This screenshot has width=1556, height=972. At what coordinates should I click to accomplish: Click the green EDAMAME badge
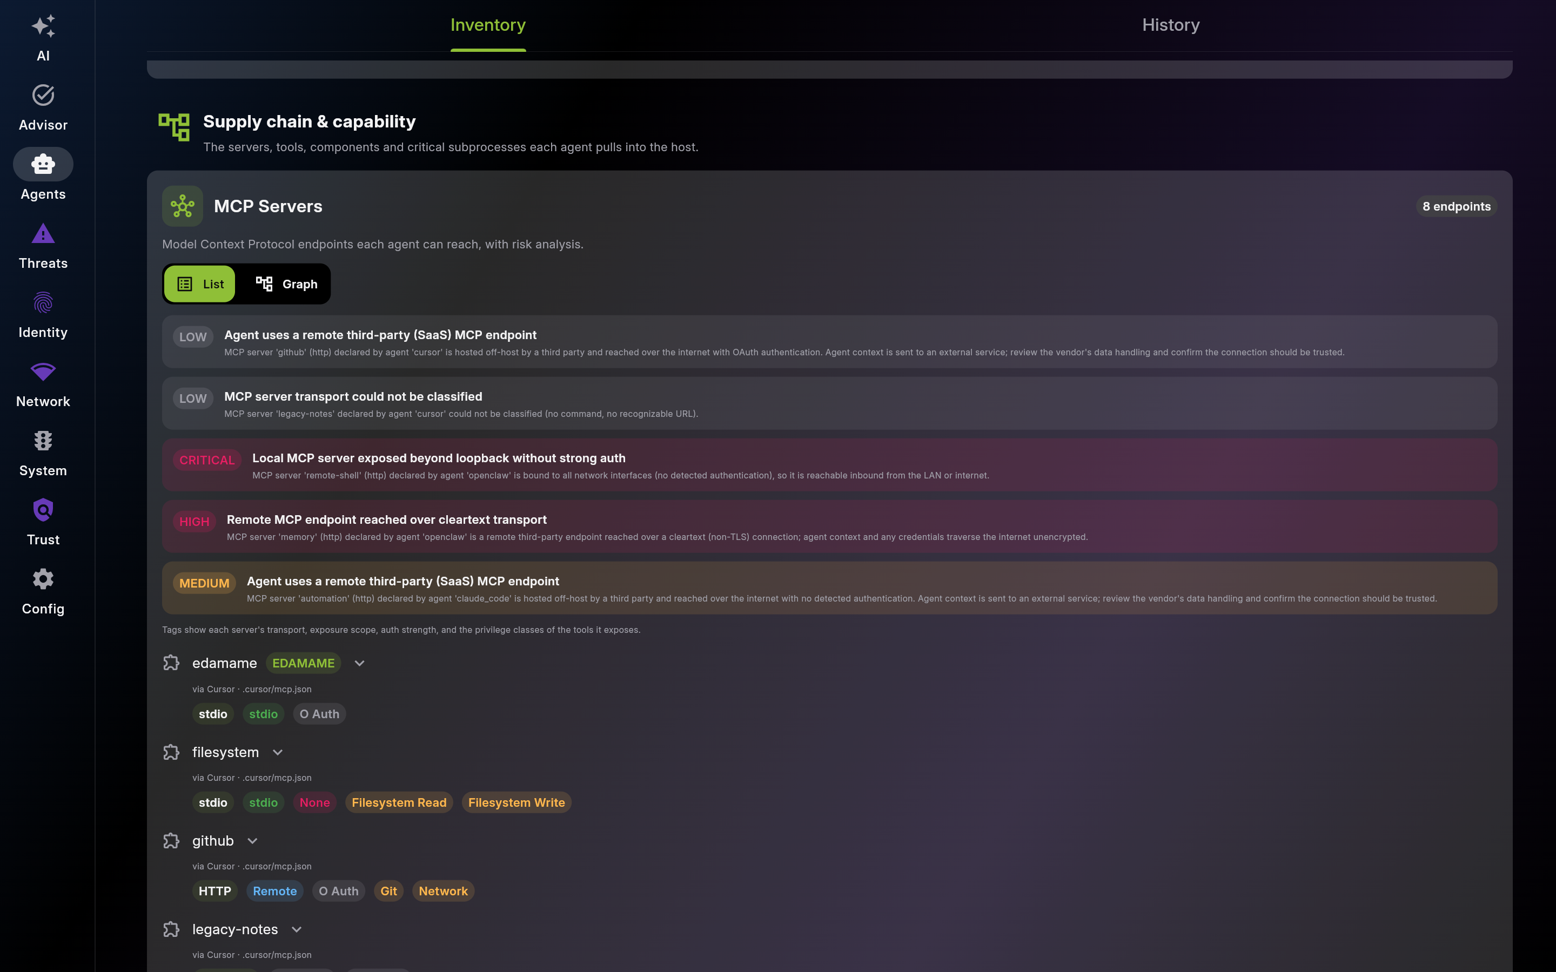[x=304, y=664]
